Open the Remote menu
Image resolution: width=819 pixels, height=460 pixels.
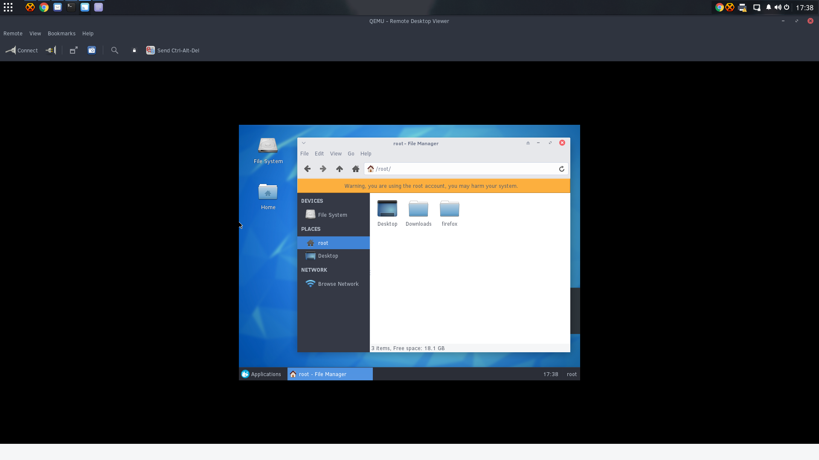[13, 34]
